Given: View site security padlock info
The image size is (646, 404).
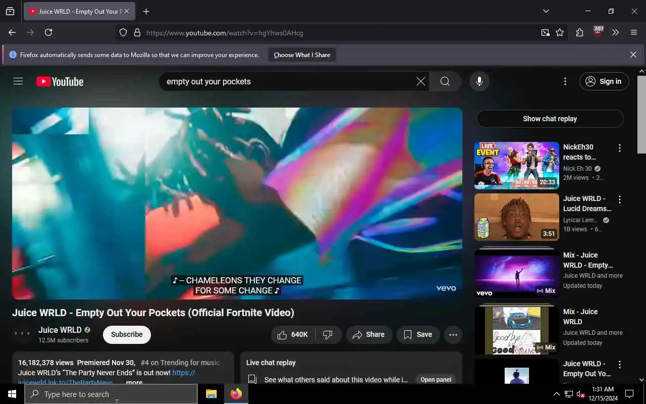Looking at the screenshot, I should pos(137,32).
